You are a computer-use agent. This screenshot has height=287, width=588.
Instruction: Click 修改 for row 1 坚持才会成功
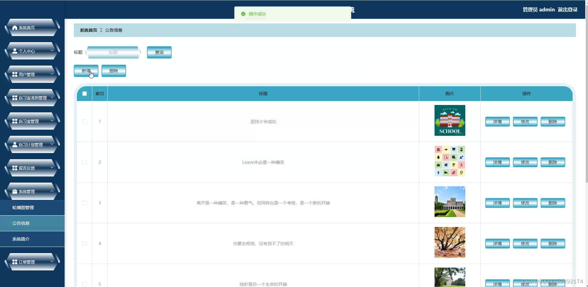pos(525,122)
